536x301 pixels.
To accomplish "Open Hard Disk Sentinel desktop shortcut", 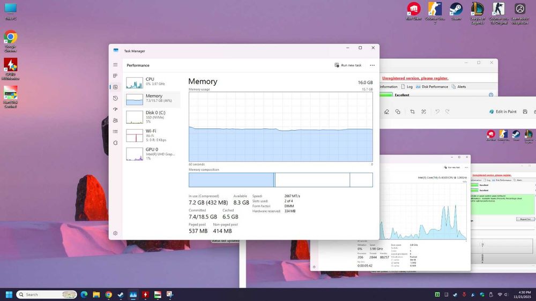I will click(x=10, y=97).
